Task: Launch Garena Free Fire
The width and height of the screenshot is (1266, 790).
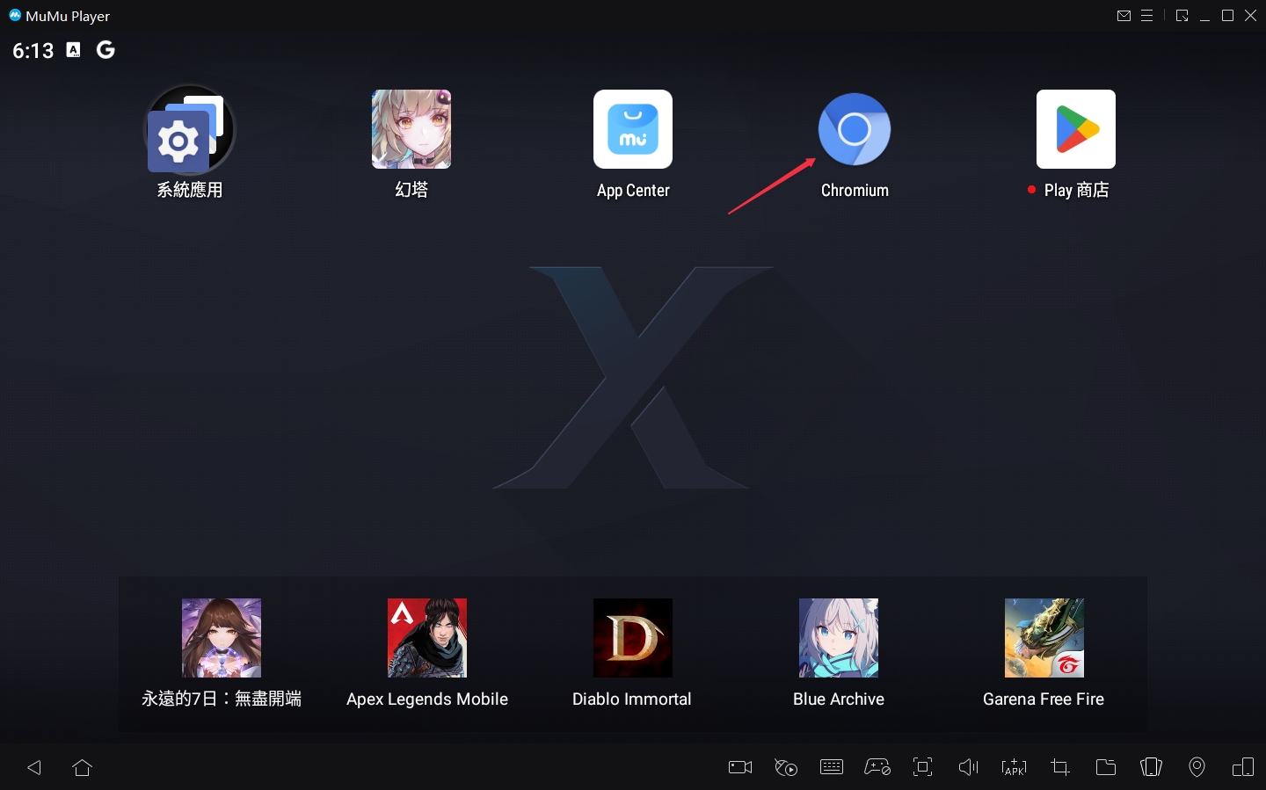Action: pos(1044,638)
